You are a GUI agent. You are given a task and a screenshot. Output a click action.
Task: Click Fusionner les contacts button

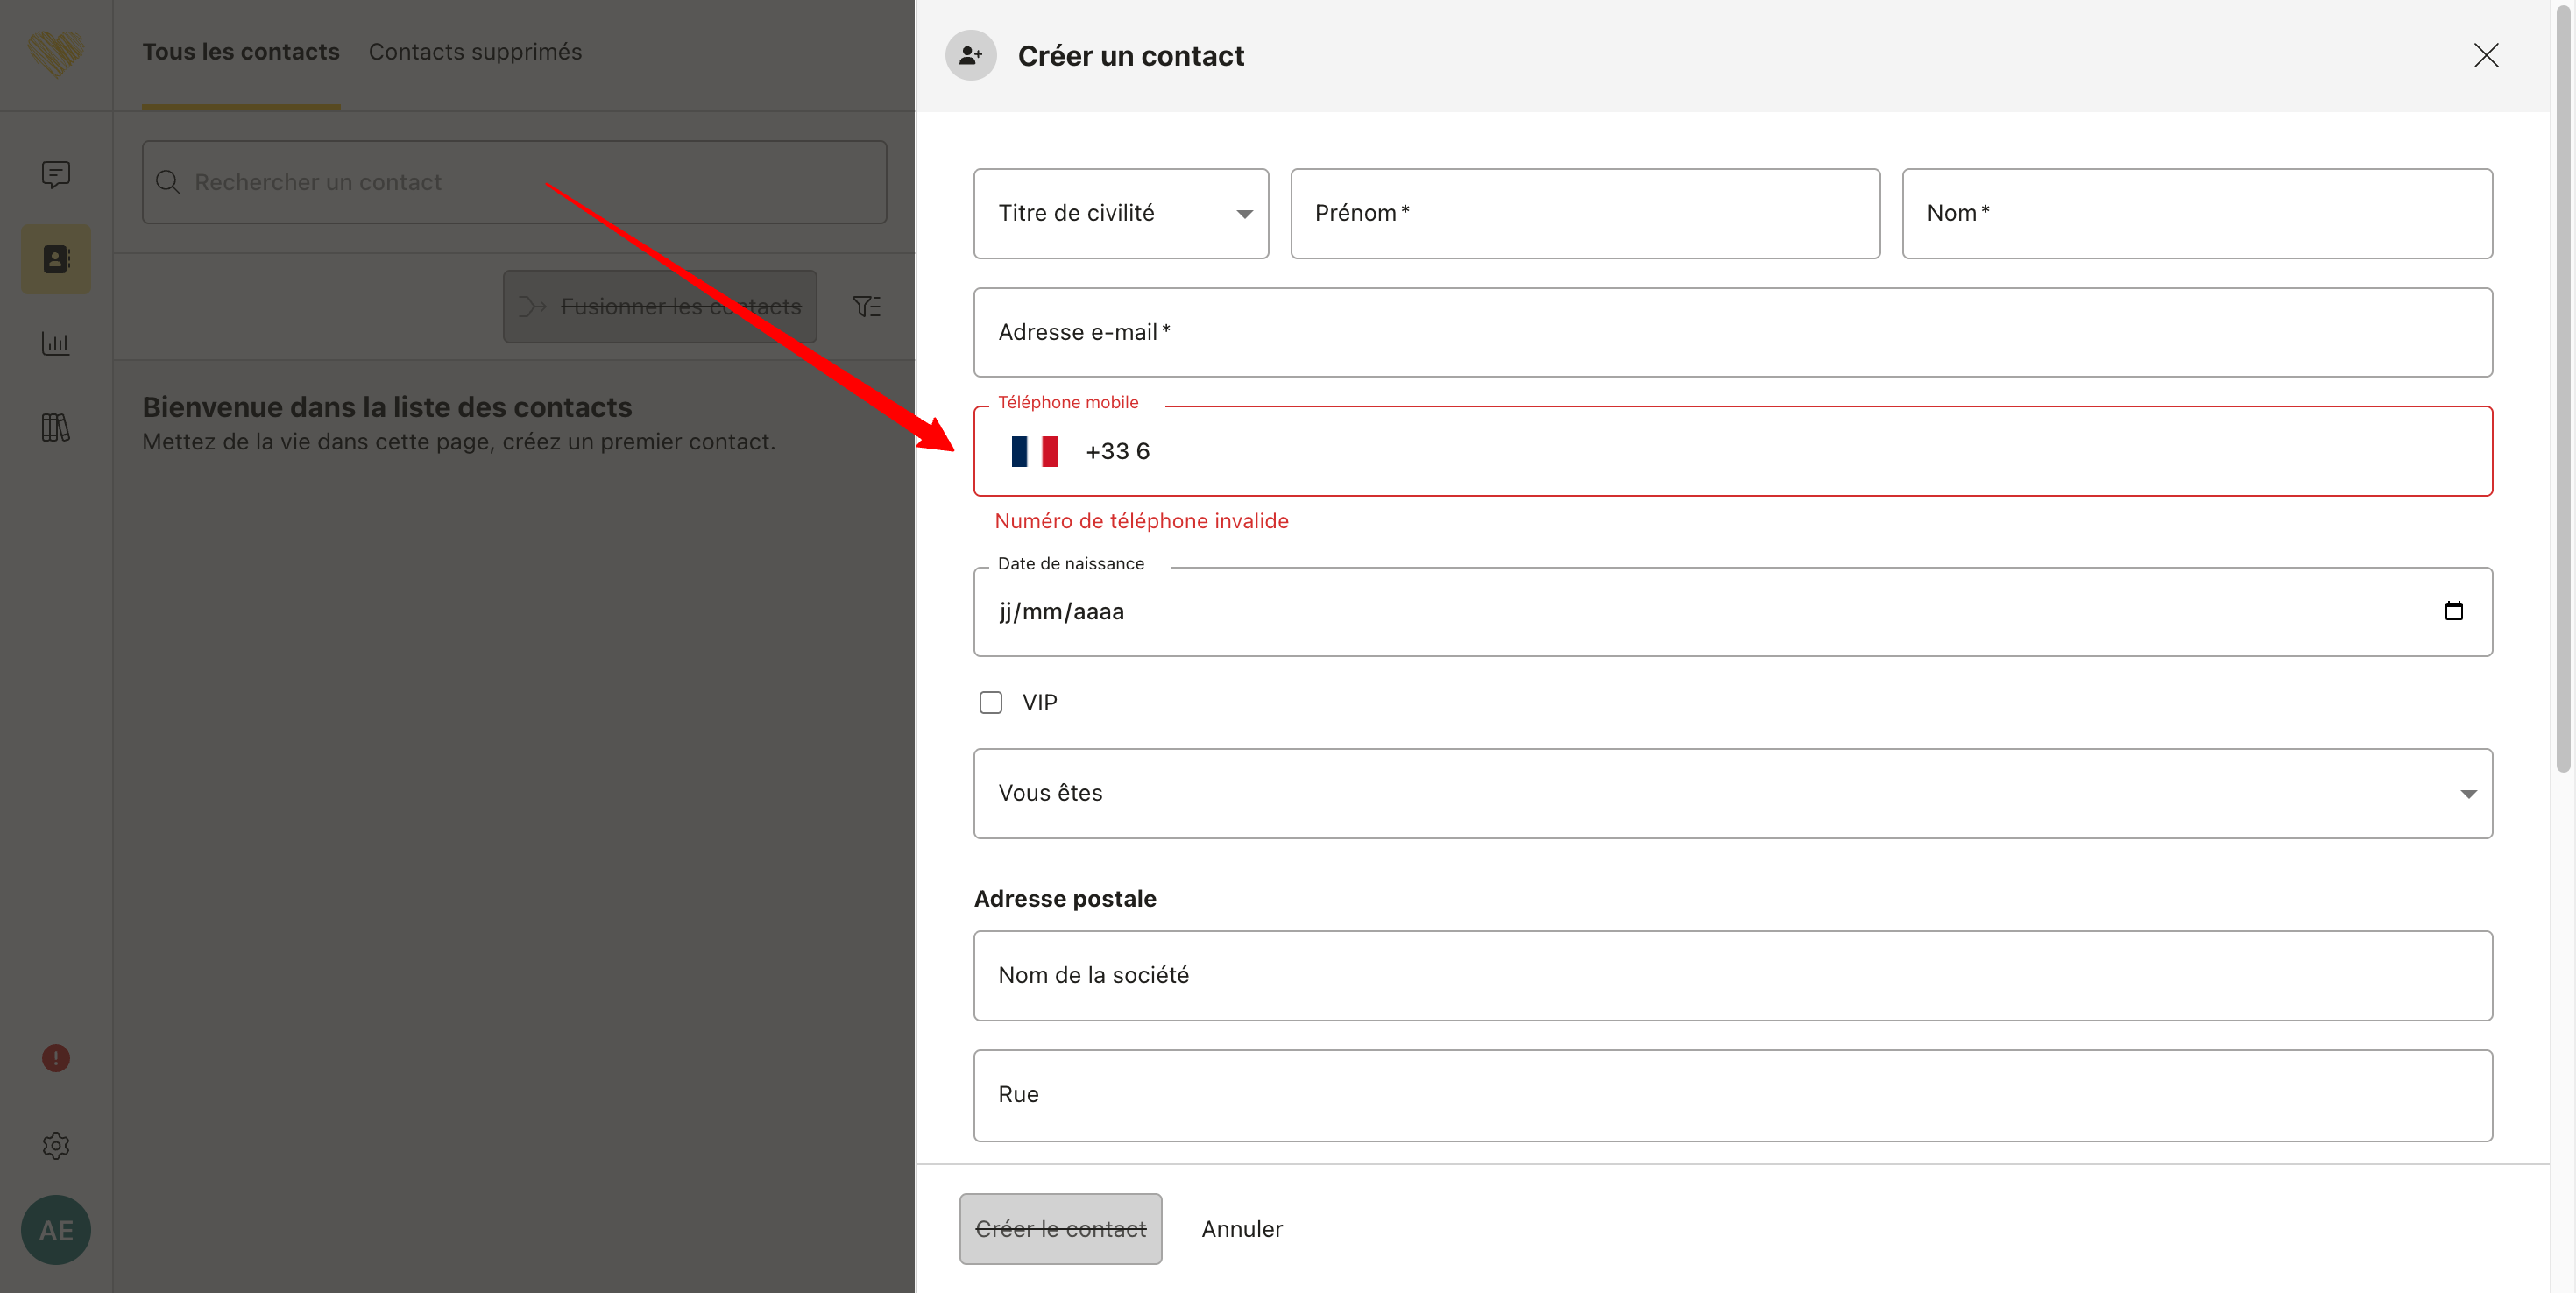point(660,306)
